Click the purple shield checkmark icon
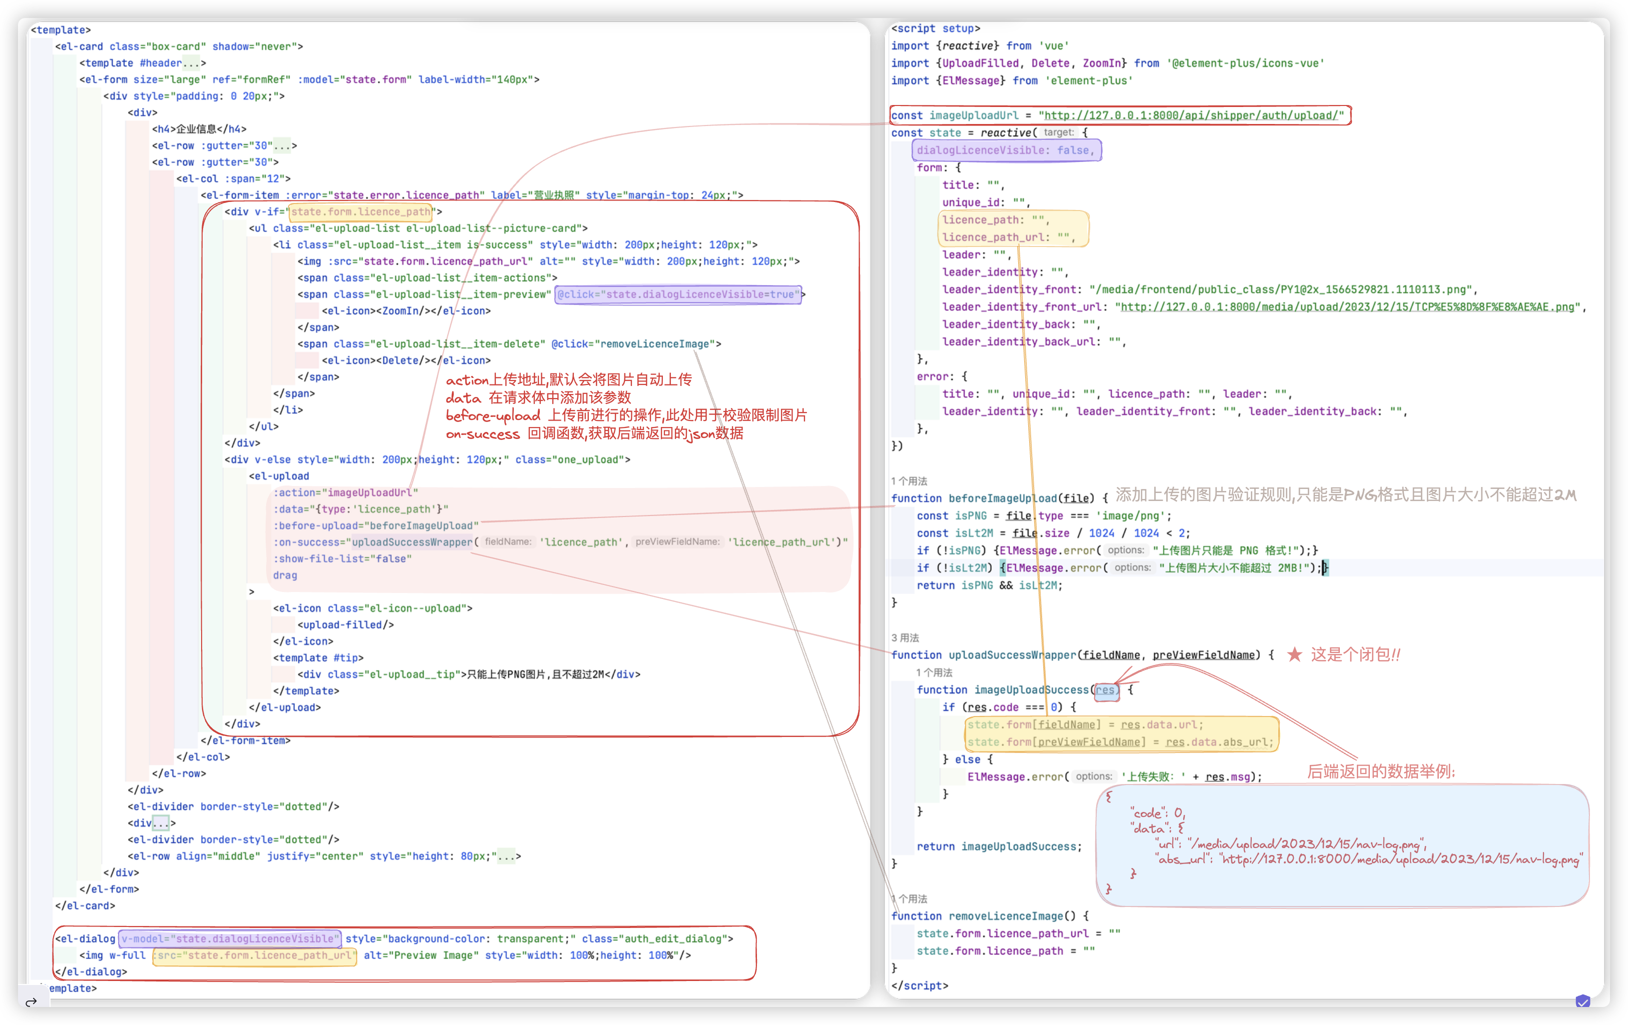 pos(1582,1001)
